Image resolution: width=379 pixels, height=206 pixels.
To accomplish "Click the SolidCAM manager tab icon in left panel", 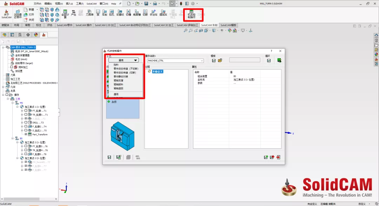I will pyautogui.click(x=44, y=35).
